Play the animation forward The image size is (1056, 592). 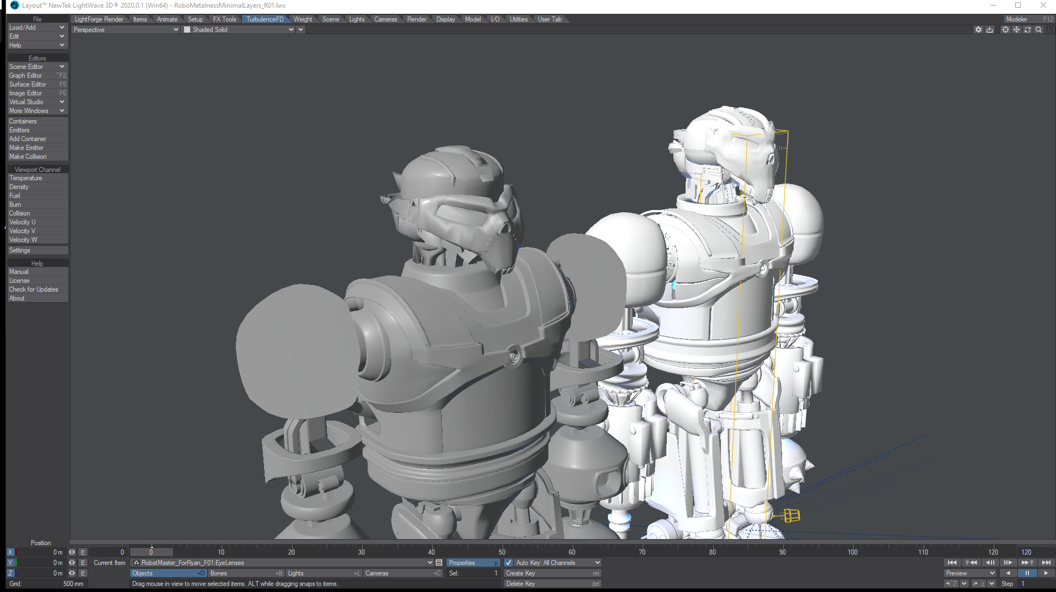[x=1046, y=573]
